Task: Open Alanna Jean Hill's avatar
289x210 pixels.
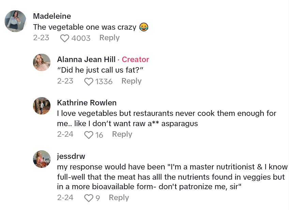Action: pos(42,62)
